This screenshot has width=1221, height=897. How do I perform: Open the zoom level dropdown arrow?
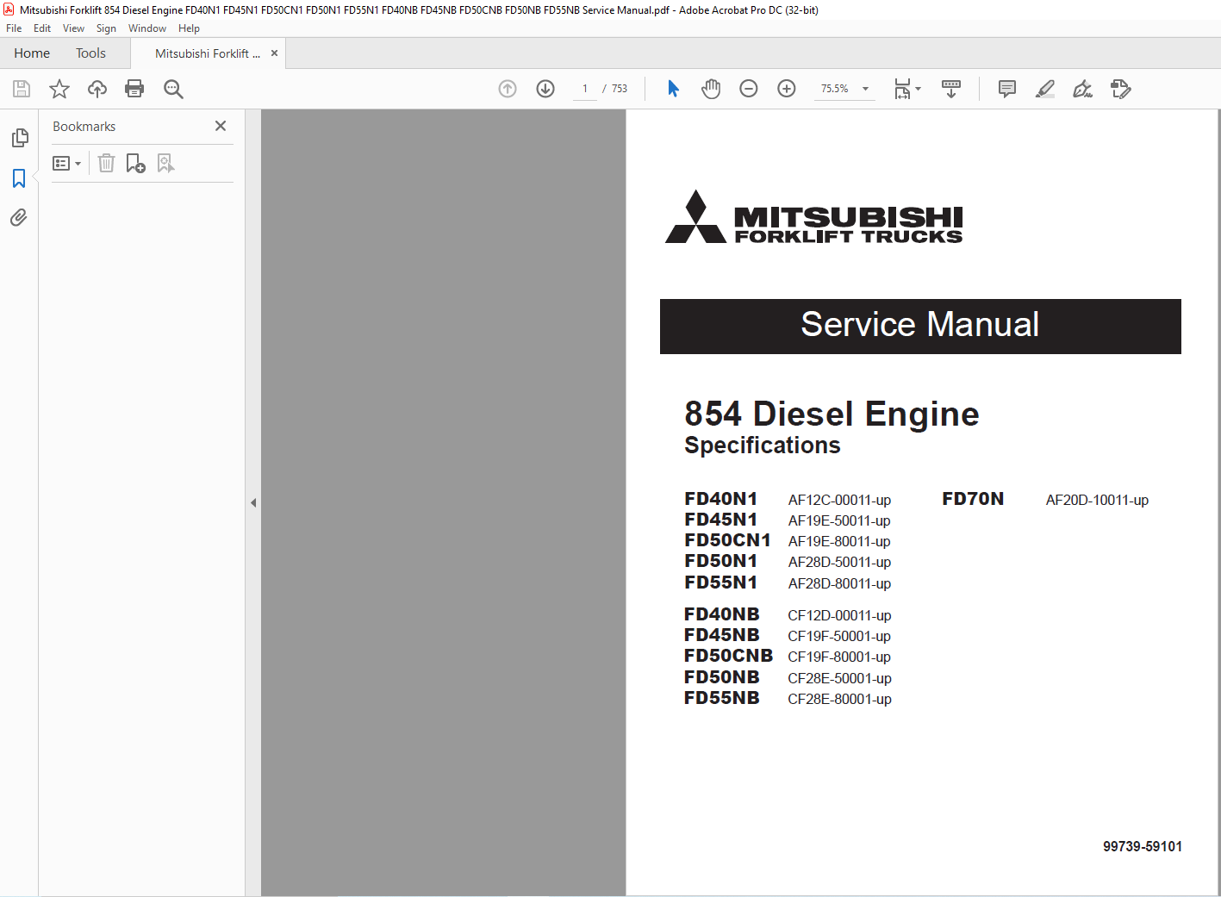[x=865, y=89]
